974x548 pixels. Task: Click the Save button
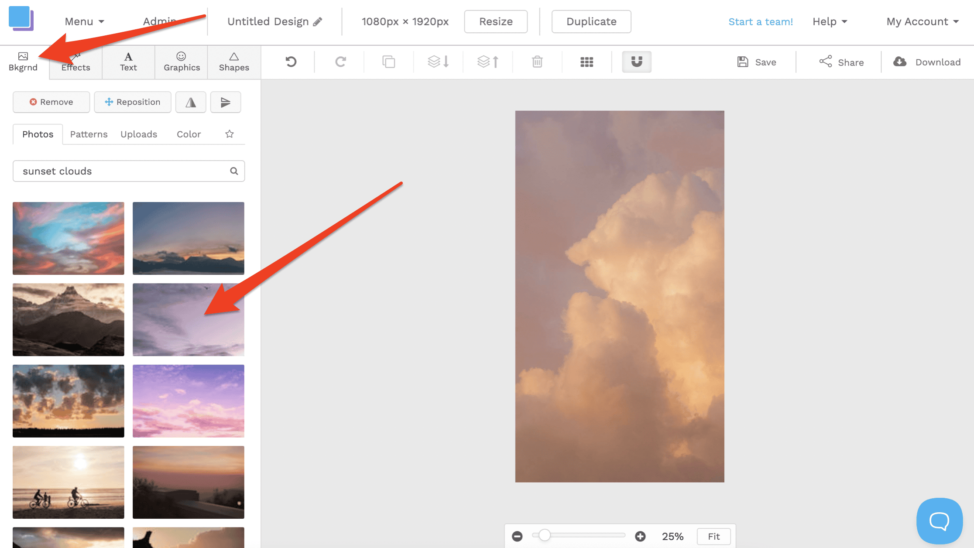point(756,62)
